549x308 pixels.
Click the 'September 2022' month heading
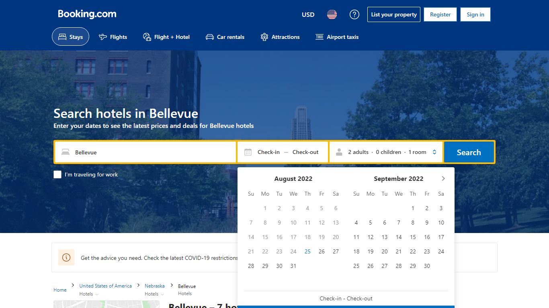(399, 179)
